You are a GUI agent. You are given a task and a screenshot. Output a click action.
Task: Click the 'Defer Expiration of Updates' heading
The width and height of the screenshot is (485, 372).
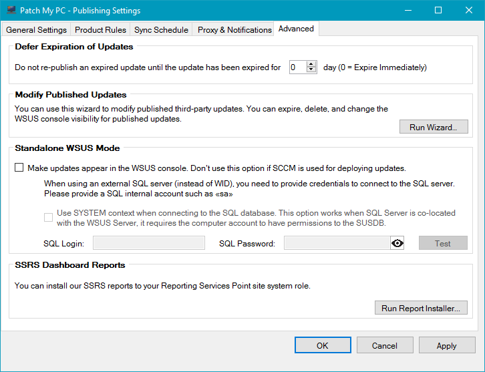tap(74, 47)
